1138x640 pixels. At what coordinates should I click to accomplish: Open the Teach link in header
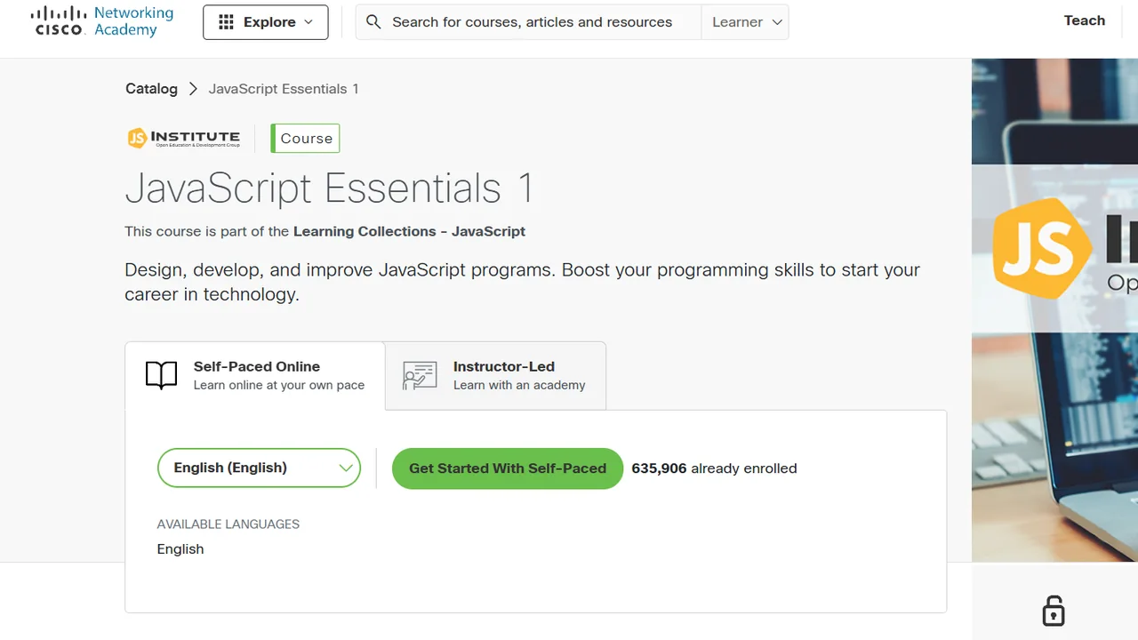[x=1084, y=20]
